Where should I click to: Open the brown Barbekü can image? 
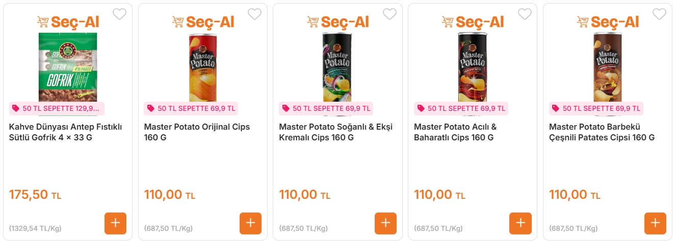pos(608,66)
